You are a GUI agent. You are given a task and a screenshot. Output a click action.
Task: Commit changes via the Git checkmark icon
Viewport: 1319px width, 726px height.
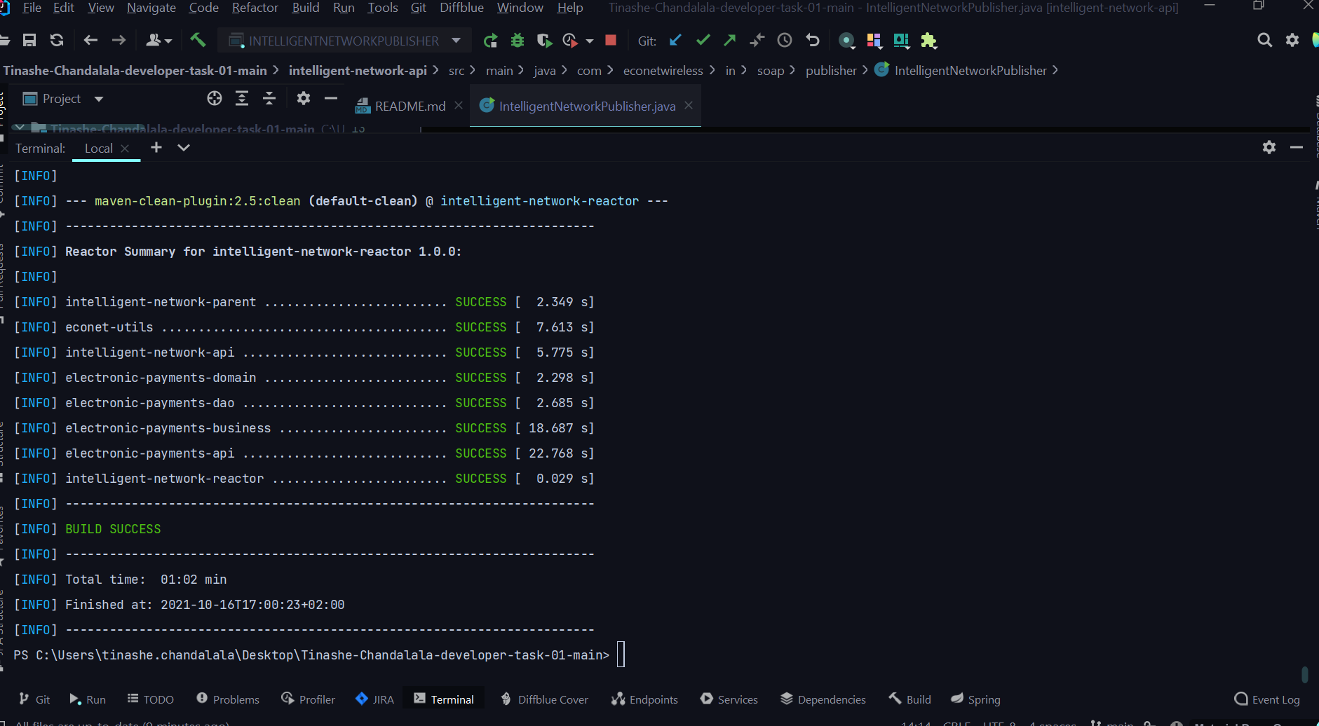pyautogui.click(x=703, y=40)
